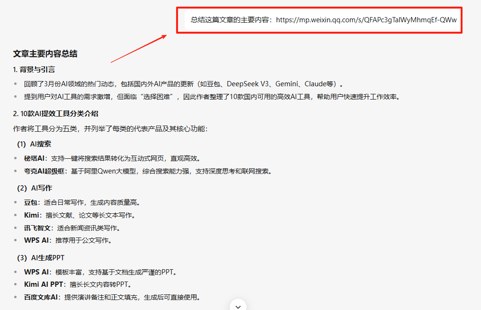Image resolution: width=481 pixels, height=310 pixels.
Task: Click the 豆包 tool name
Action: pos(29,201)
